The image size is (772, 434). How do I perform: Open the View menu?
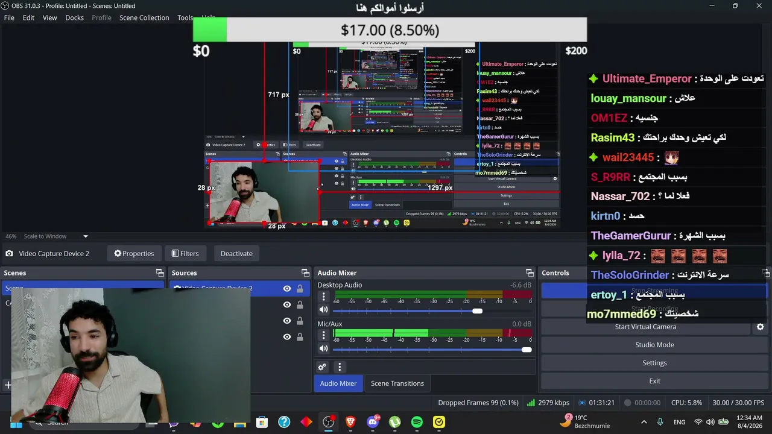point(50,17)
